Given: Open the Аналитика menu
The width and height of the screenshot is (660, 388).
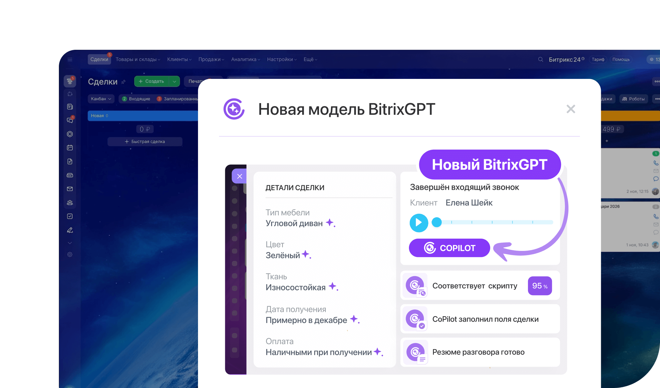Looking at the screenshot, I should pos(245,59).
